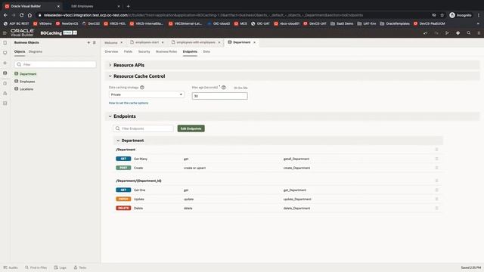484x272 pixels.
Task: Close the Department editor tab
Action: pos(255,42)
